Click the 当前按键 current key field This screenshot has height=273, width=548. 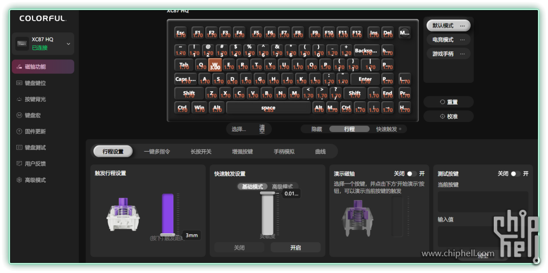483,202
